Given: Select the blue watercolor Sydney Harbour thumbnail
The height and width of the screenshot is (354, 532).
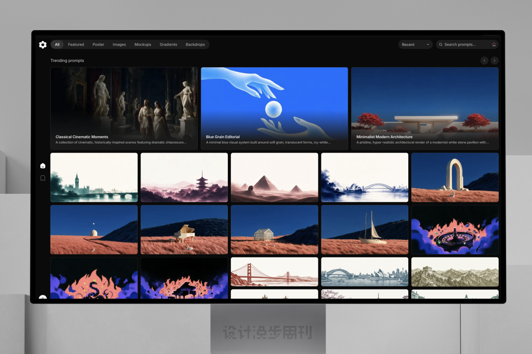Looking at the screenshot, I should [364, 177].
